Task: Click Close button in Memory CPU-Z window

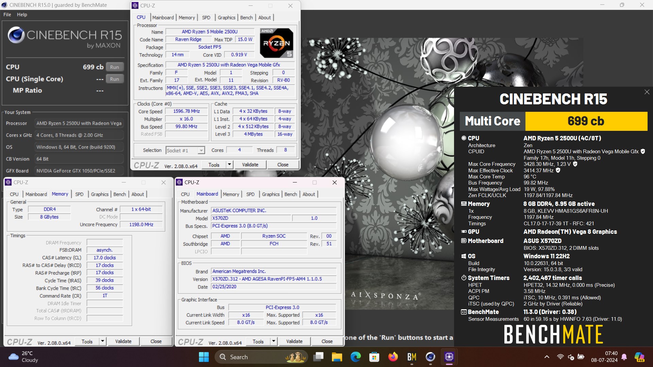Action: coord(156,341)
